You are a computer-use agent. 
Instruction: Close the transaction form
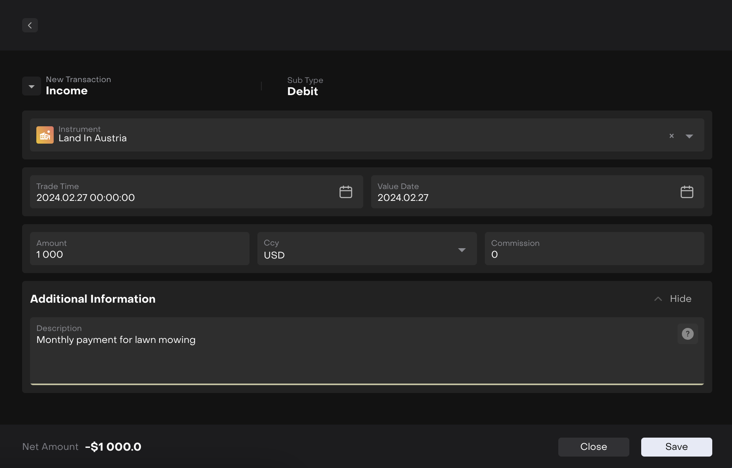pyautogui.click(x=593, y=447)
